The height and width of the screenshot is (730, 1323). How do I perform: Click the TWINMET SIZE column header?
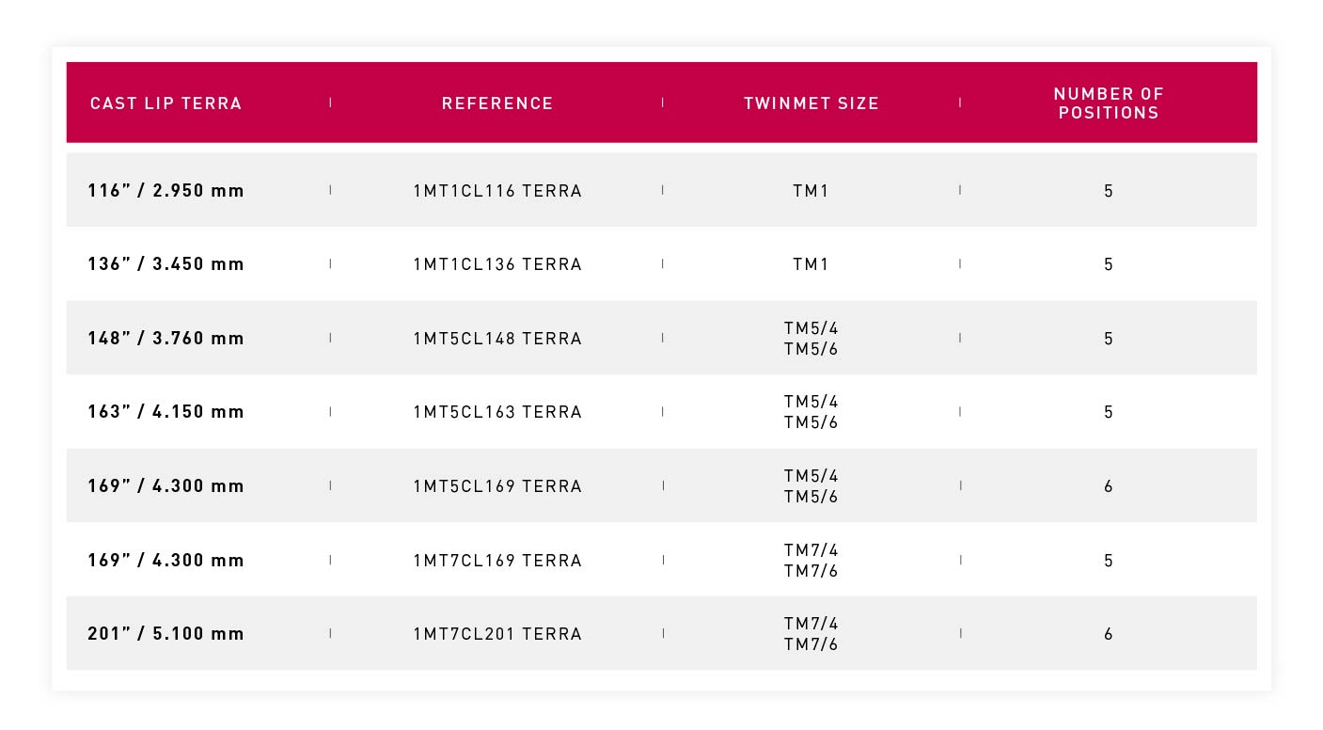811,103
